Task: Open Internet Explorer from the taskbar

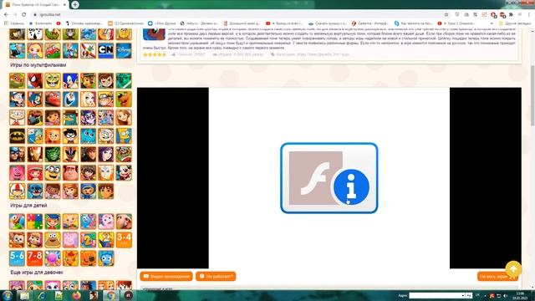Action: coord(42,295)
